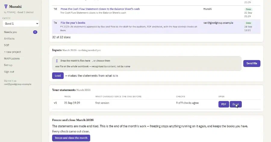Open SOP in sidebar

(x=7, y=45)
